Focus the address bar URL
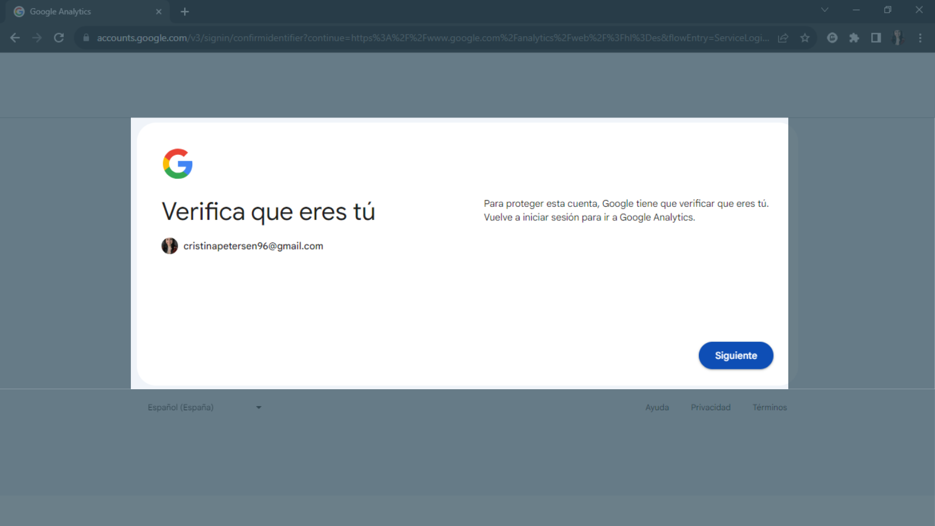The width and height of the screenshot is (935, 526). 432,38
